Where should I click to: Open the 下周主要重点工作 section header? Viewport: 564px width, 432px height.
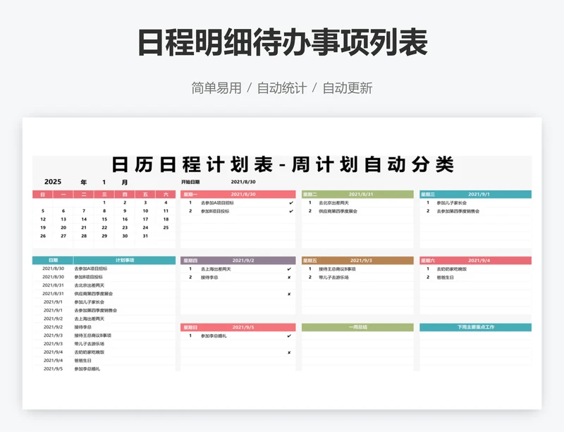pyautogui.click(x=475, y=327)
